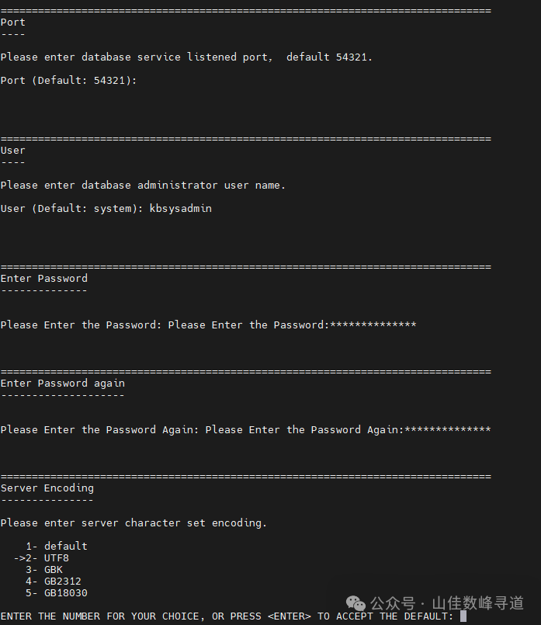Screen dimensions: 541x625
Task: Click 'Please enter server character set encoding.' text
Action: [x=134, y=523]
